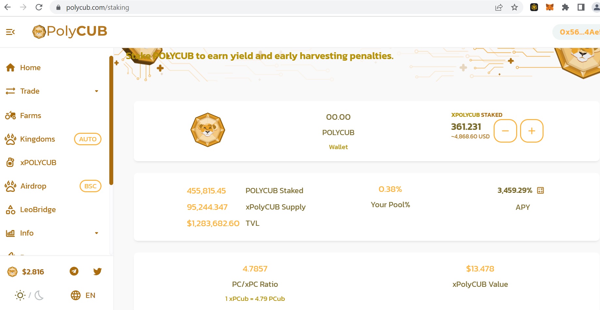Viewport: 600px width, 310px height.
Task: Open the Twitter bird icon
Action: (97, 271)
